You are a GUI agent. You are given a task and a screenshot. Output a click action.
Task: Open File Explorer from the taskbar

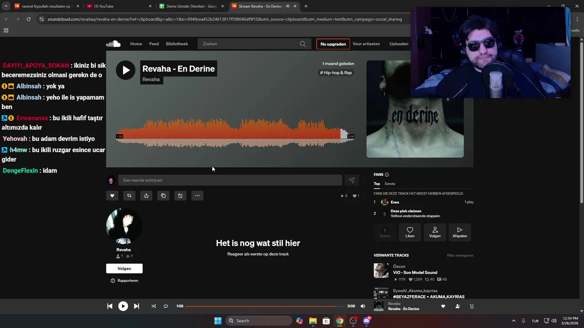[x=313, y=321]
